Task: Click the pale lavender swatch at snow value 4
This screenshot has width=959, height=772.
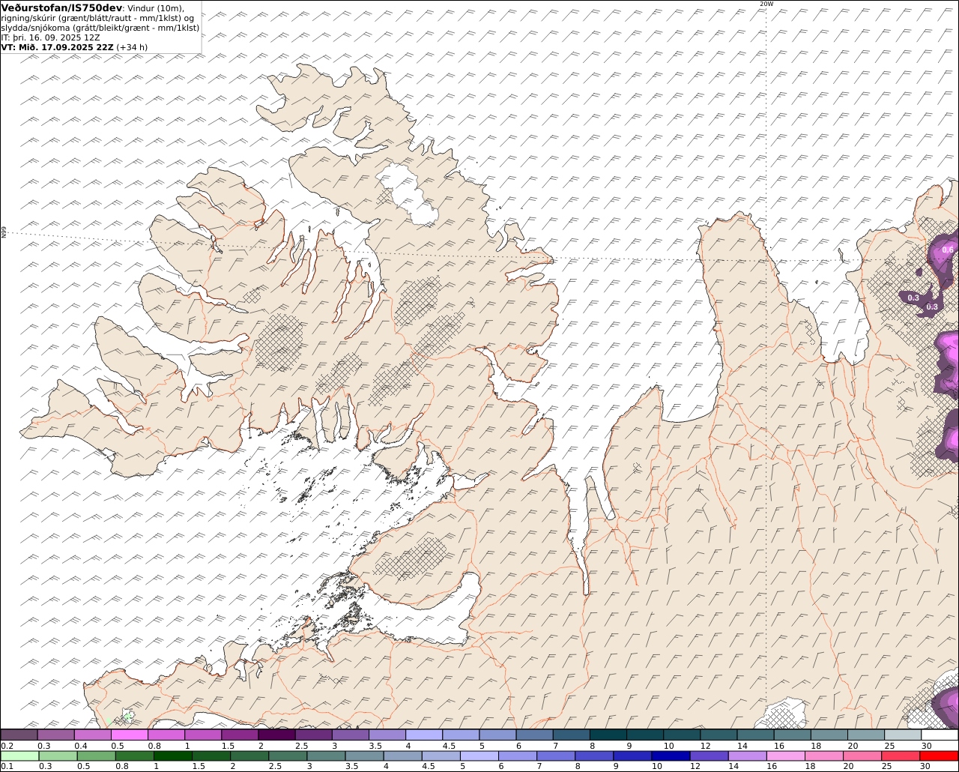Action: coord(424,735)
